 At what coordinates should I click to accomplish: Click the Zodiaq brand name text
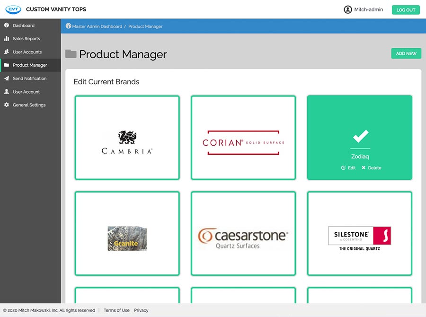pyautogui.click(x=360, y=157)
